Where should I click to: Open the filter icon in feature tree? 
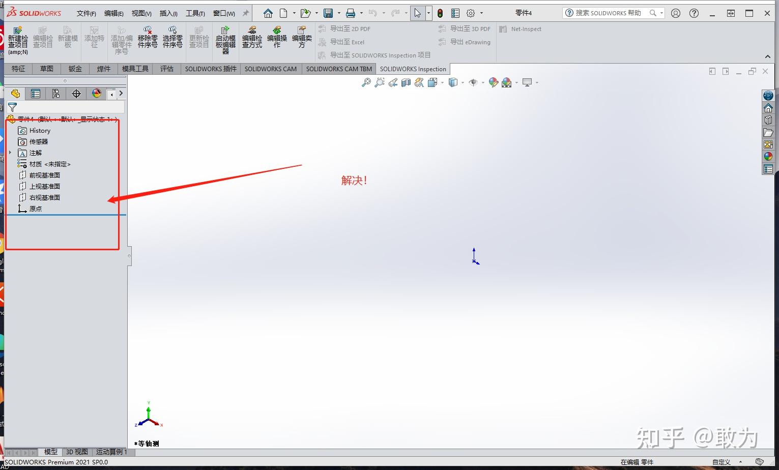click(x=12, y=107)
